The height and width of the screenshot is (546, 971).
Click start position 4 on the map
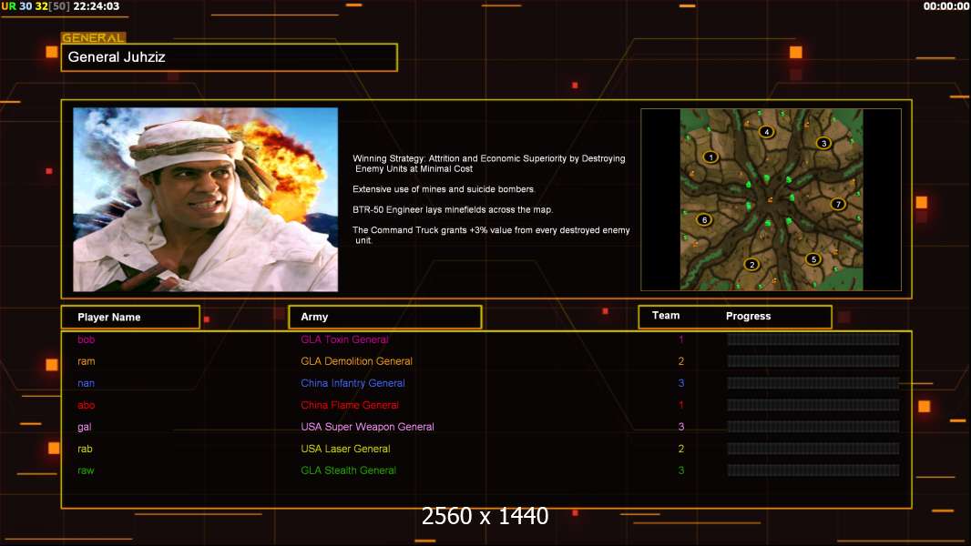767,132
